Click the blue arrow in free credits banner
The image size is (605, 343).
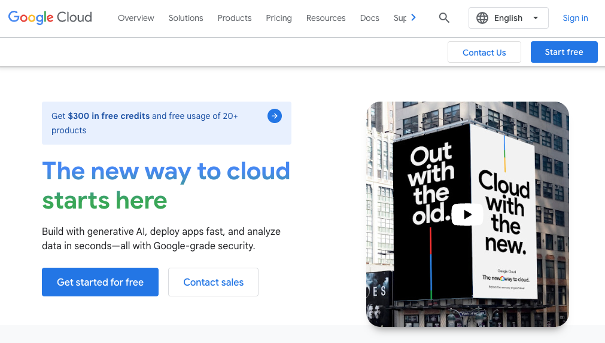pyautogui.click(x=274, y=115)
